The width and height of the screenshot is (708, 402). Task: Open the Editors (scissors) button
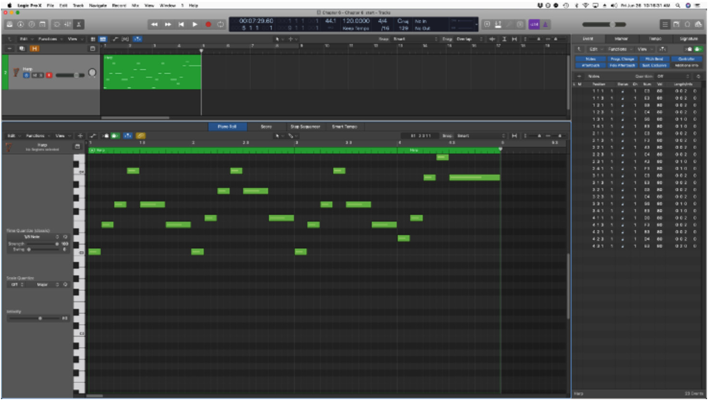(79, 24)
